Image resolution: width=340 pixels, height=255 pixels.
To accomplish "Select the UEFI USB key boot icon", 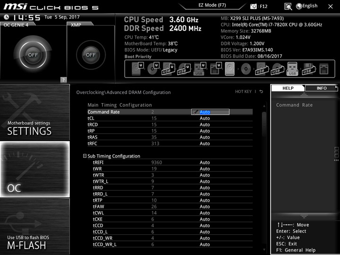I will point(199,69).
